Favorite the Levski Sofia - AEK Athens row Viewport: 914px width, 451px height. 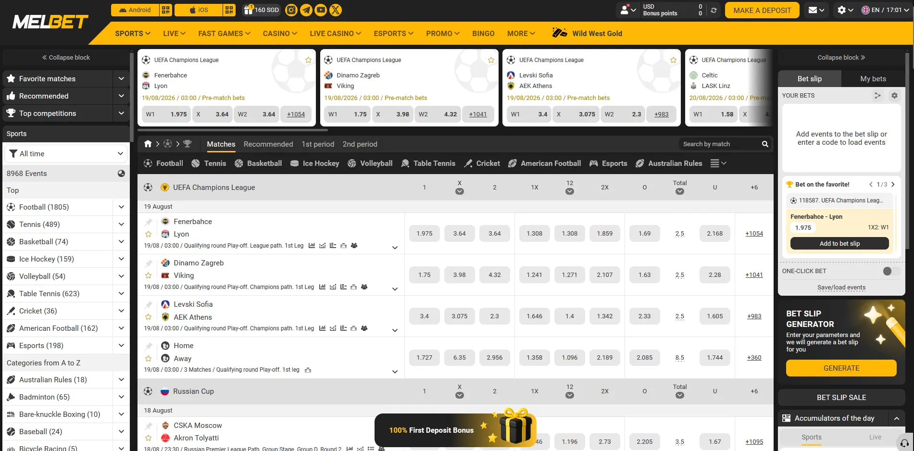[149, 317]
